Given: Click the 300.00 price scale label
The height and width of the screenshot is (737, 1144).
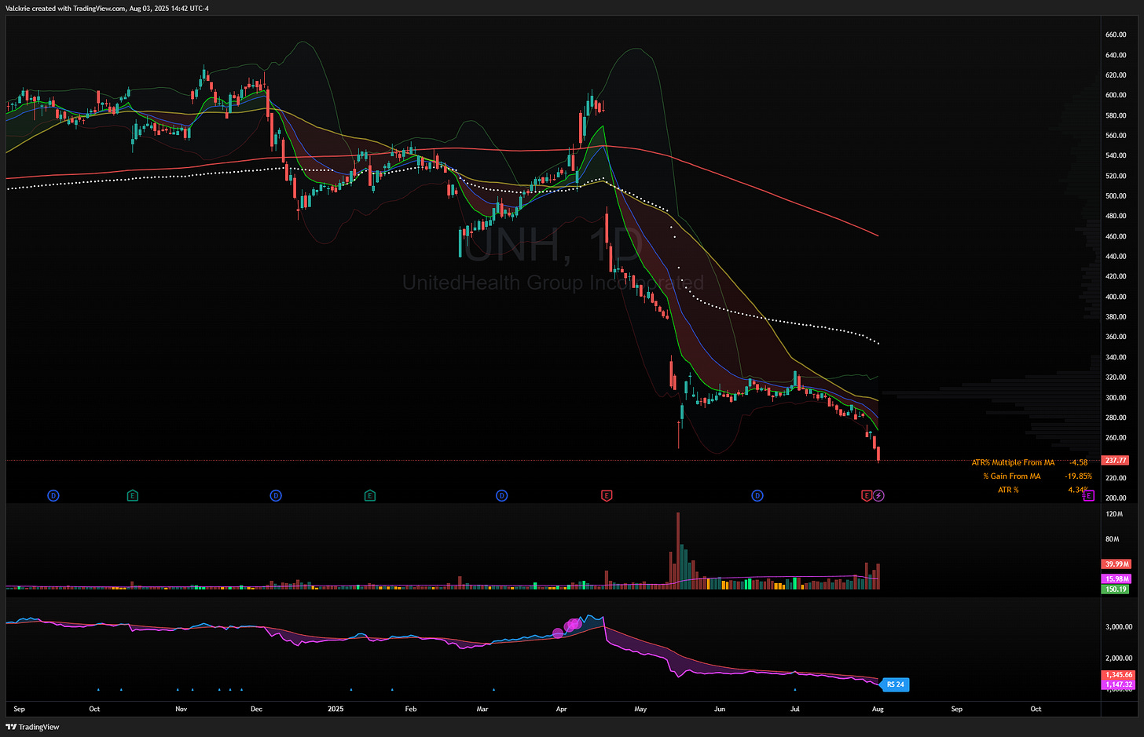Looking at the screenshot, I should pos(1116,398).
